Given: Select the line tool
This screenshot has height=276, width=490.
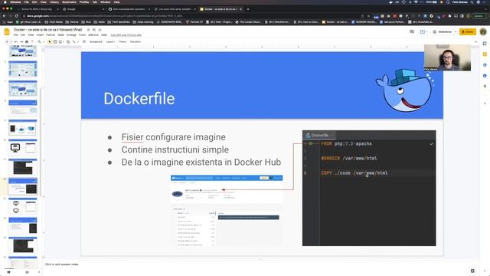Looking at the screenshot, I should [74, 41].
